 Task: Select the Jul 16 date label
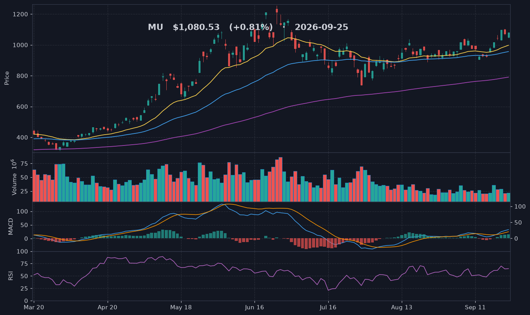(328, 308)
